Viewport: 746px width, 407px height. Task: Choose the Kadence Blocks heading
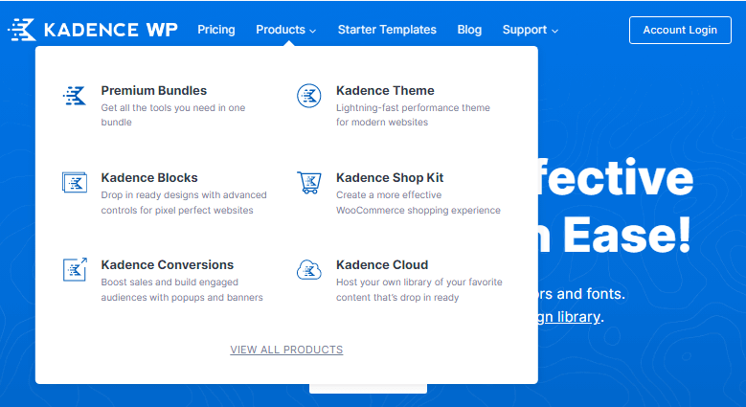click(x=149, y=178)
